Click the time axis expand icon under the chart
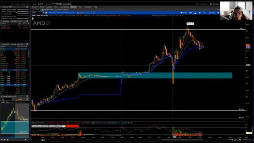Image resolution: width=254 pixels, height=143 pixels. (x=43, y=140)
